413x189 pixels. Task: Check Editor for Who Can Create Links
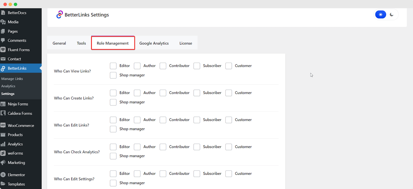(113, 93)
